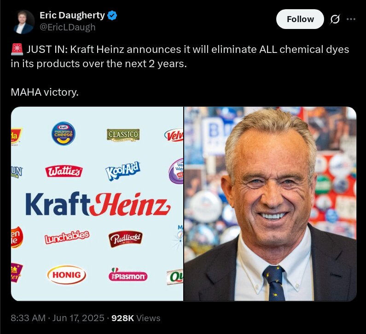Screen dimensions: 366x334
Task: Click the large Kraft Heinz wordmark
Action: pos(98,204)
